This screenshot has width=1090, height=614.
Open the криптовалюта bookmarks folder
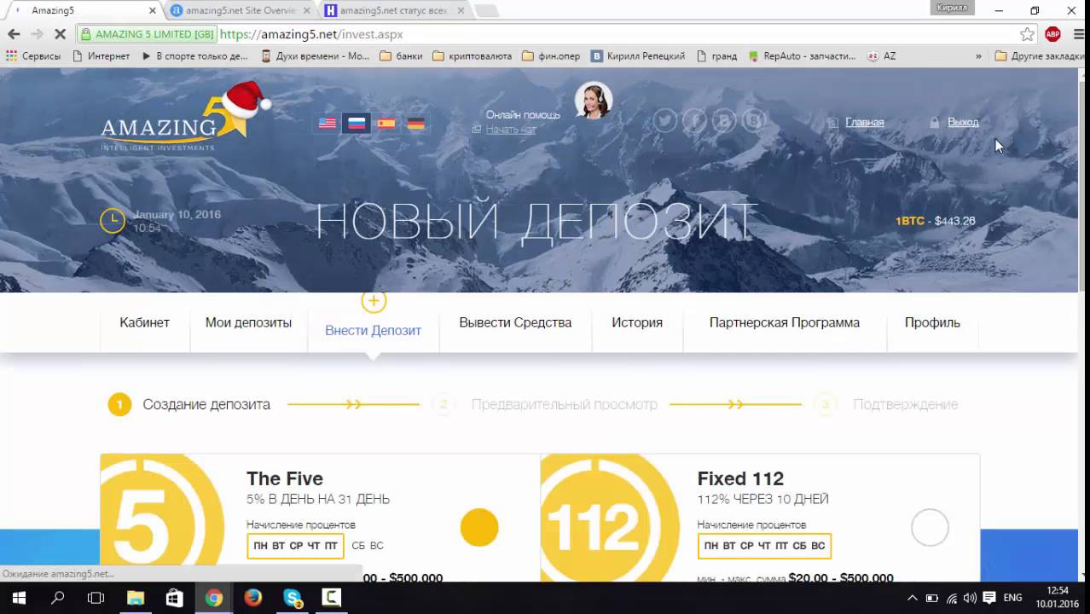473,56
